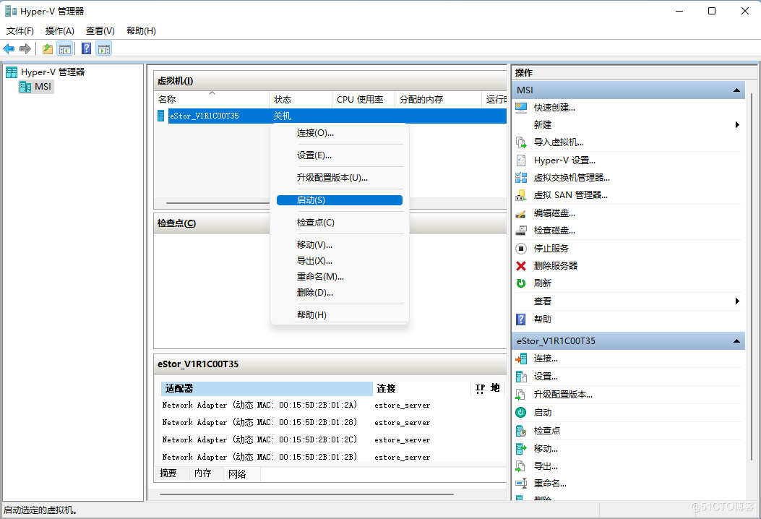
Task: Click the Quick Create (快速创建) icon
Action: point(521,108)
